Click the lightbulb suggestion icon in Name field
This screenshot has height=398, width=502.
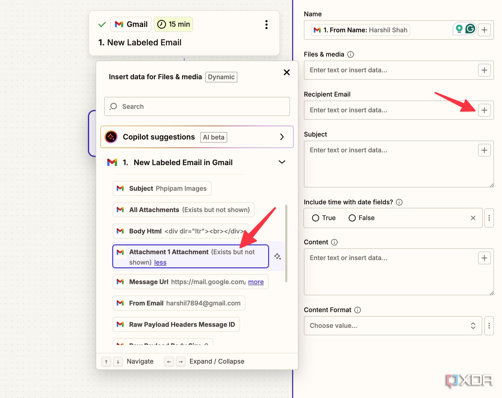click(459, 29)
